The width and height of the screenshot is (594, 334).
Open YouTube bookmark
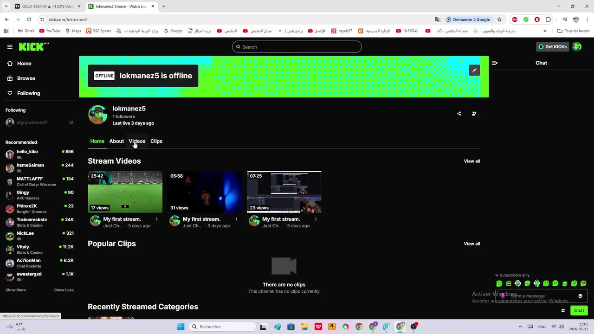(50, 31)
